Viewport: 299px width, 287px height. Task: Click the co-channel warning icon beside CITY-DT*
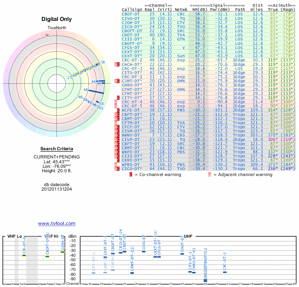tap(118, 98)
